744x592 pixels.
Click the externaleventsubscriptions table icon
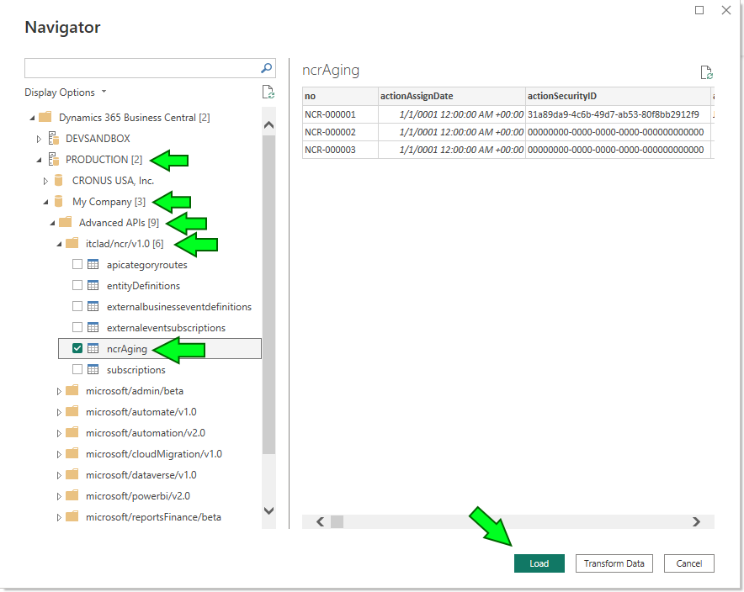(93, 327)
